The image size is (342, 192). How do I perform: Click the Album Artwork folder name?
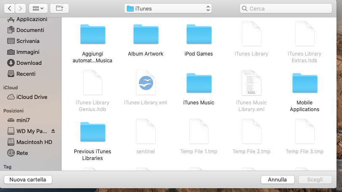coord(145,54)
